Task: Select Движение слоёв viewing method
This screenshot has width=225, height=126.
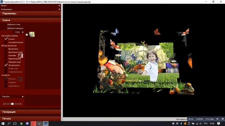Action: [15, 52]
